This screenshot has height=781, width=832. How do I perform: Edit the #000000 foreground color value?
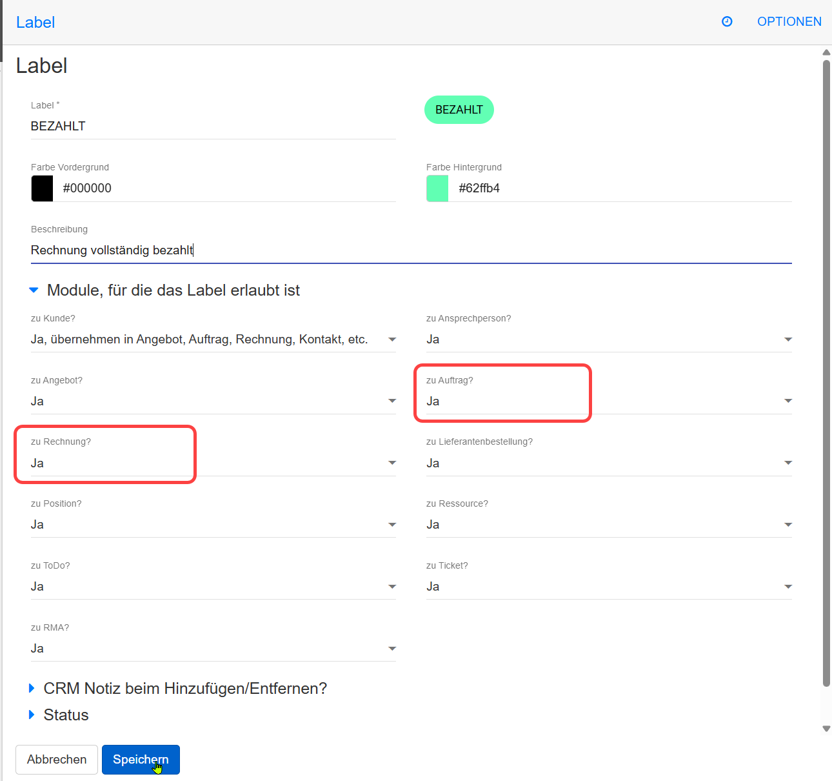point(228,188)
